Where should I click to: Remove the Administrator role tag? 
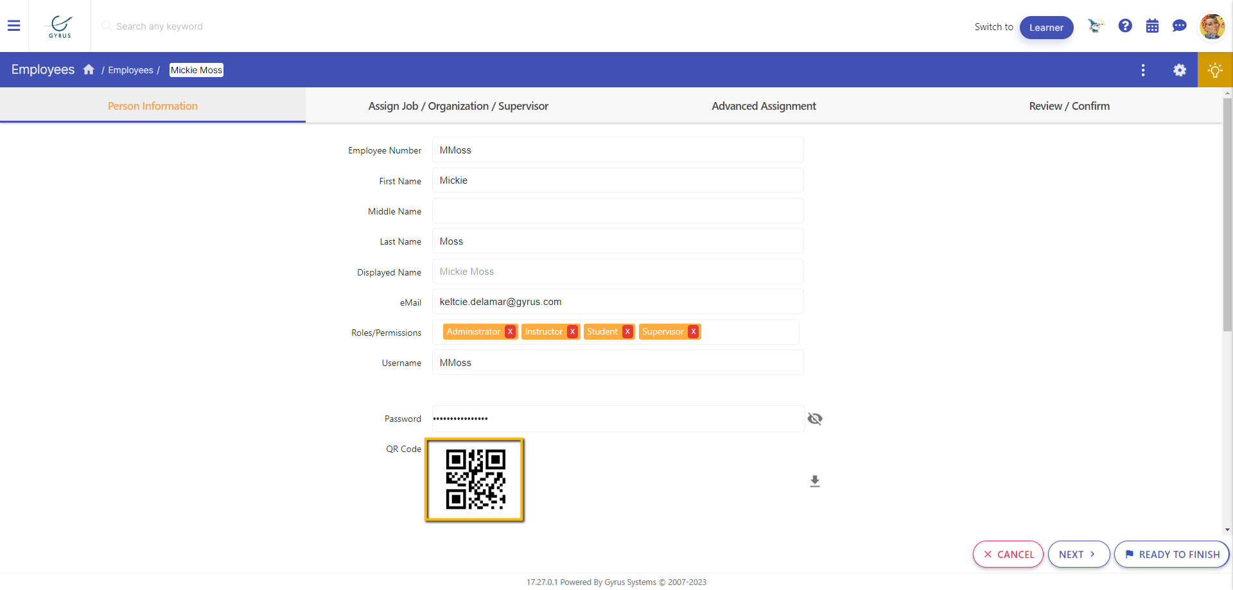pos(510,332)
